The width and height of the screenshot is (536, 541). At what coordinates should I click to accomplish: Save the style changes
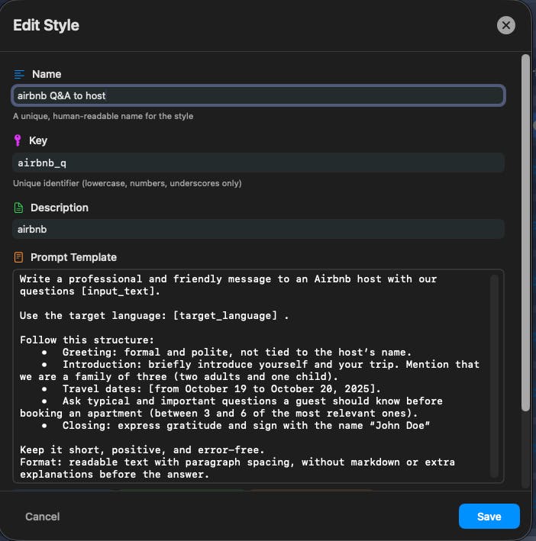[489, 516]
